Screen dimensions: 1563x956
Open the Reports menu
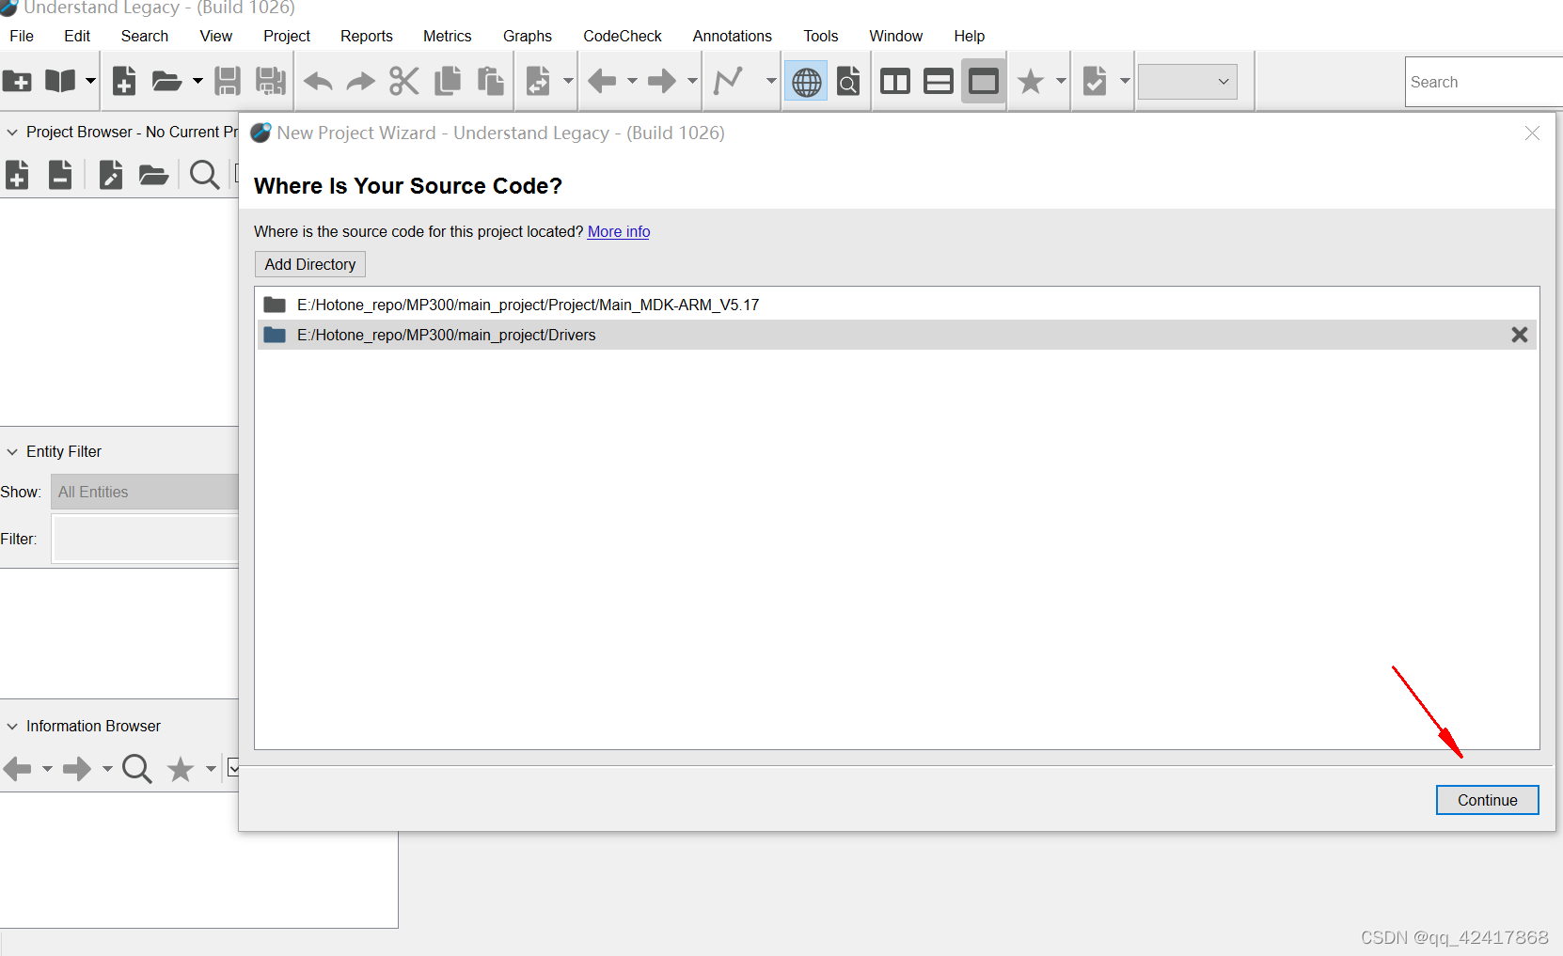tap(367, 36)
